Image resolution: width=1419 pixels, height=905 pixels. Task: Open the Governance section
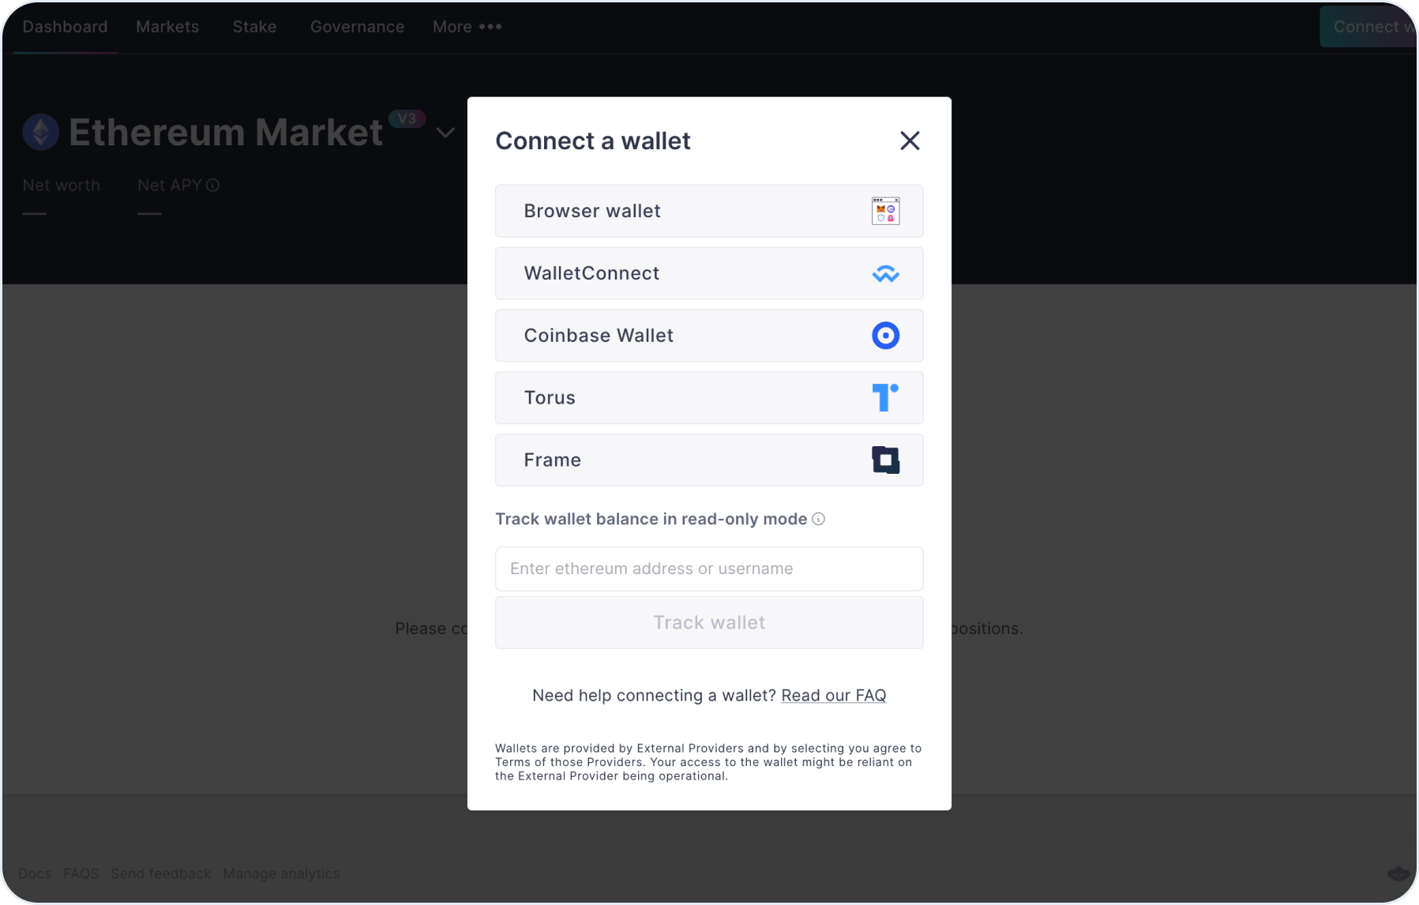pyautogui.click(x=357, y=26)
